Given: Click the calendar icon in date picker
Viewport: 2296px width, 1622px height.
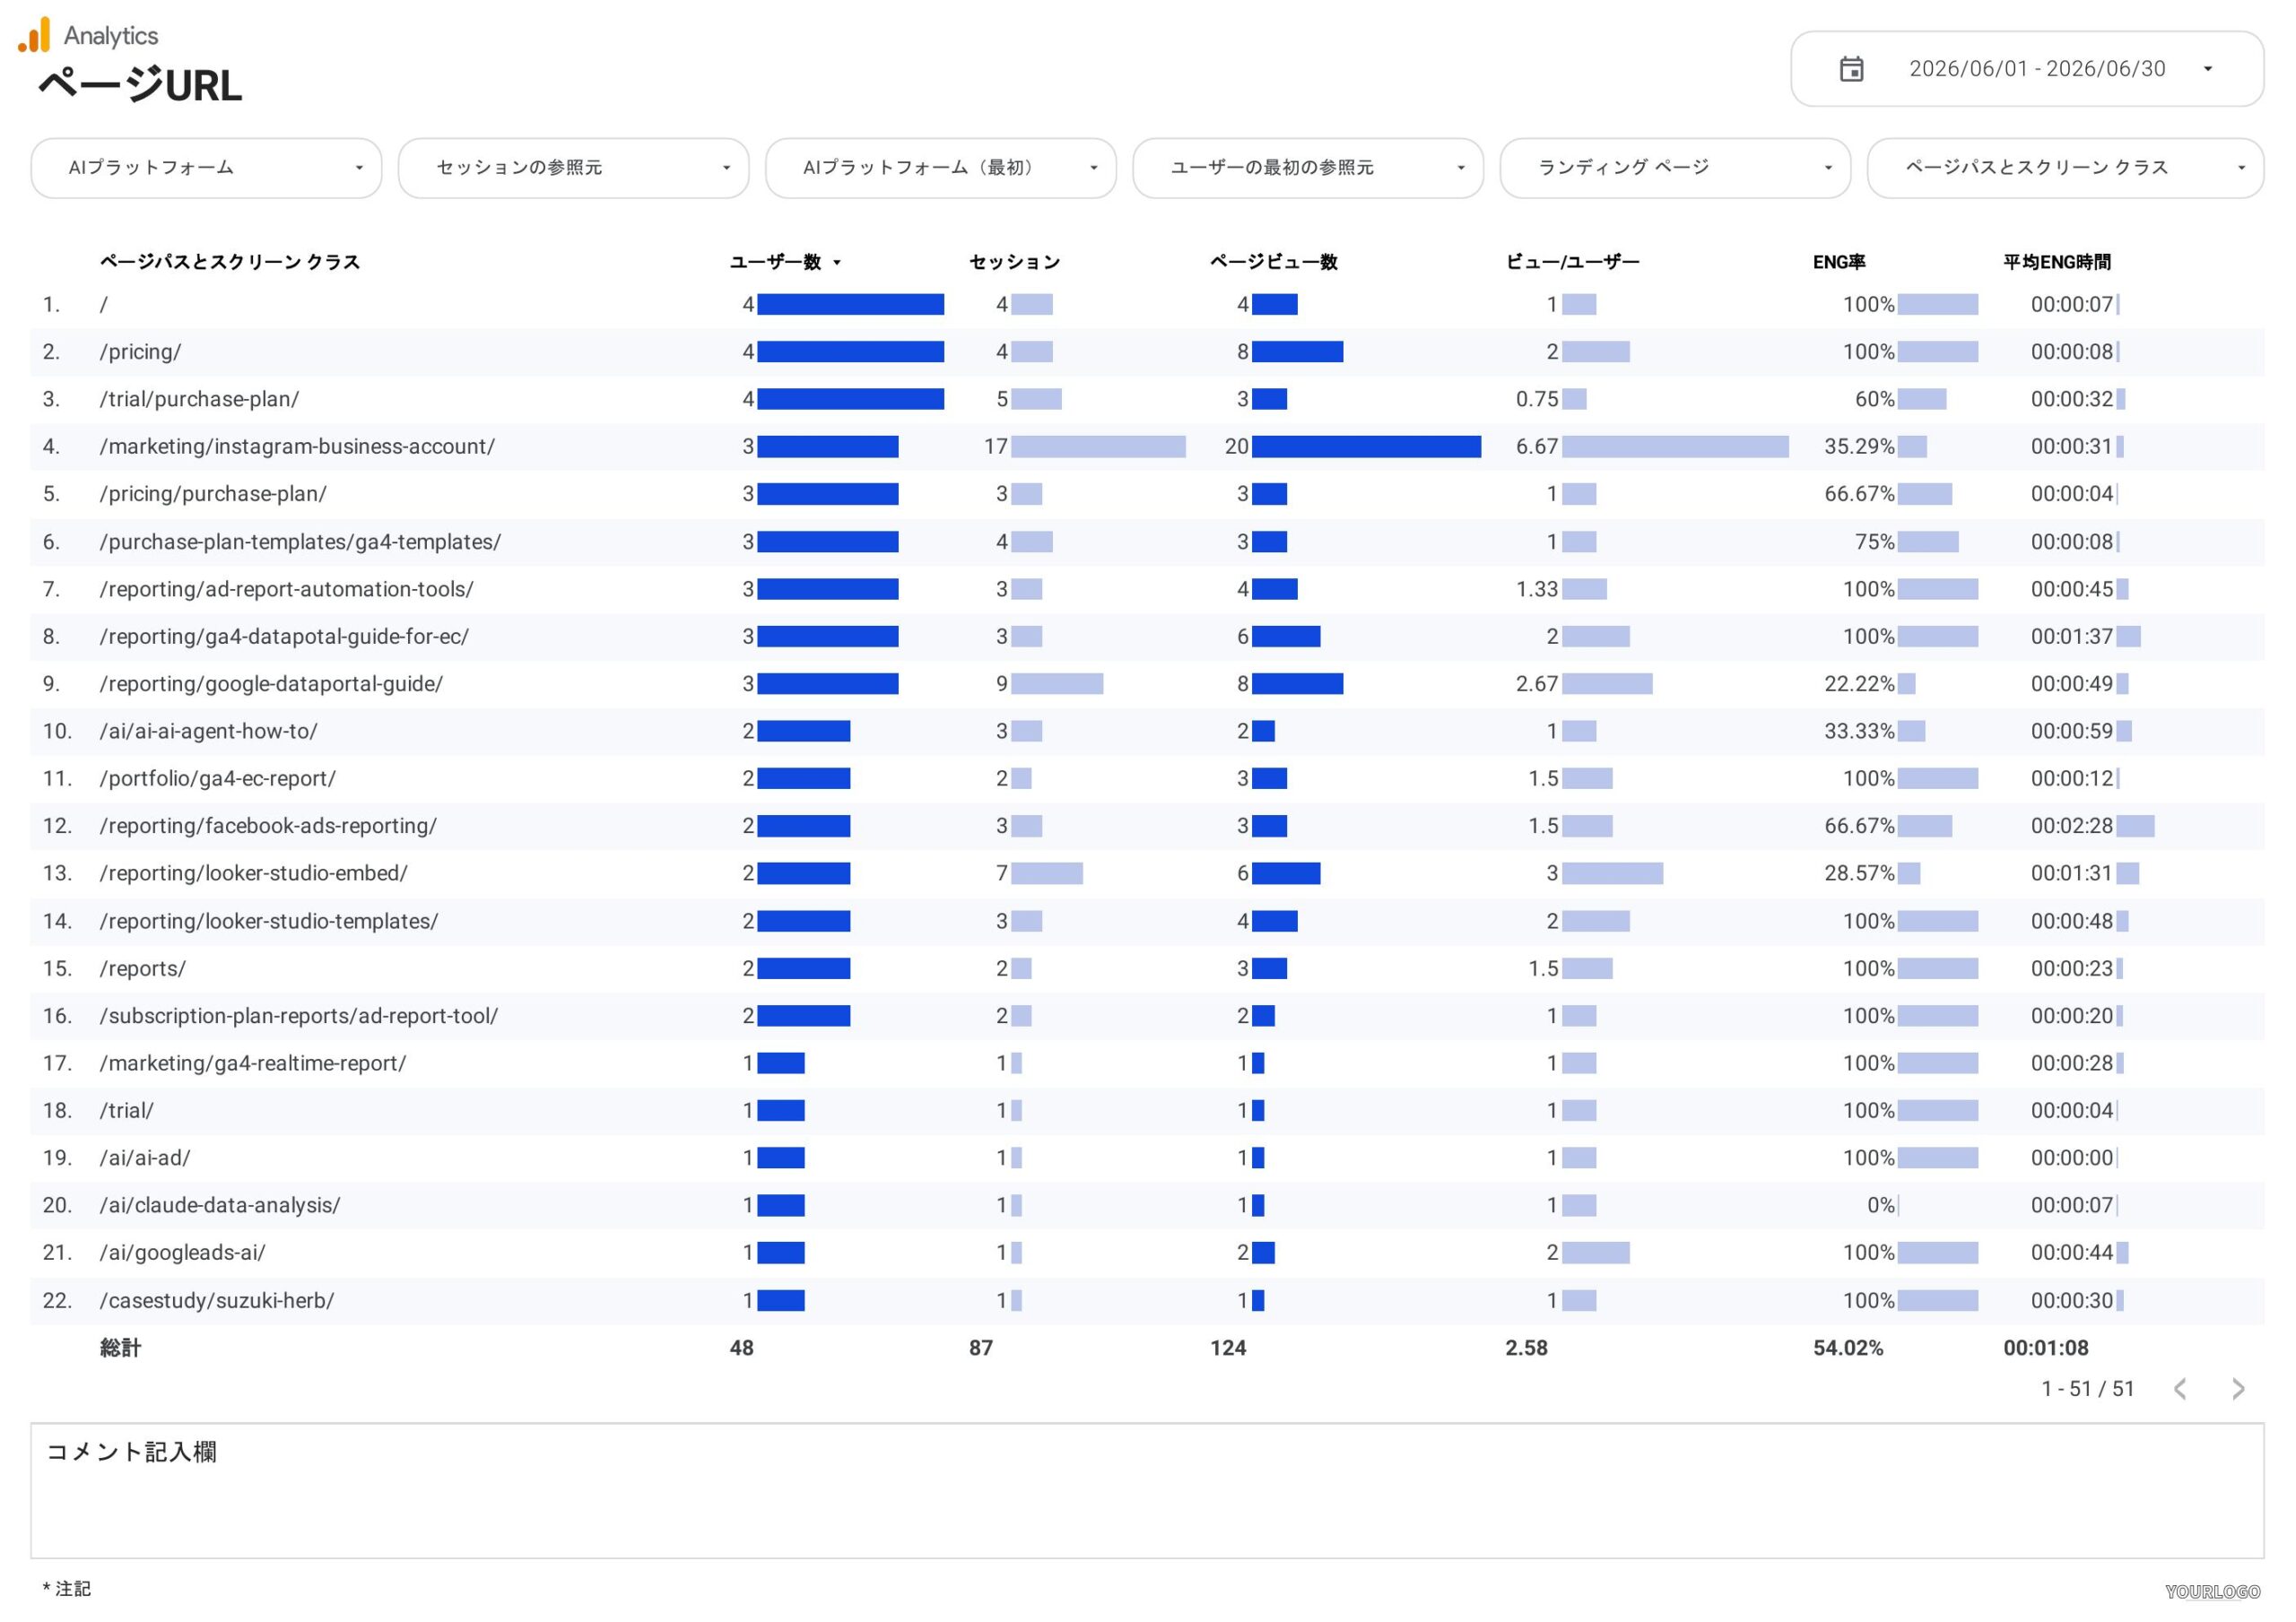Looking at the screenshot, I should 1851,69.
